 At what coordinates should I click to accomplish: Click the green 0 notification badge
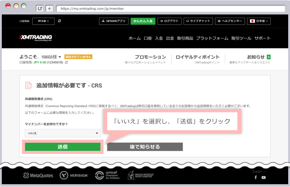tap(269, 57)
